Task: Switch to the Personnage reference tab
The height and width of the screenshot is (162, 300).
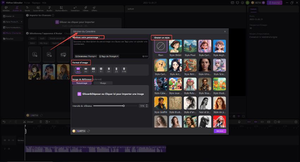Action: pyautogui.click(x=82, y=83)
